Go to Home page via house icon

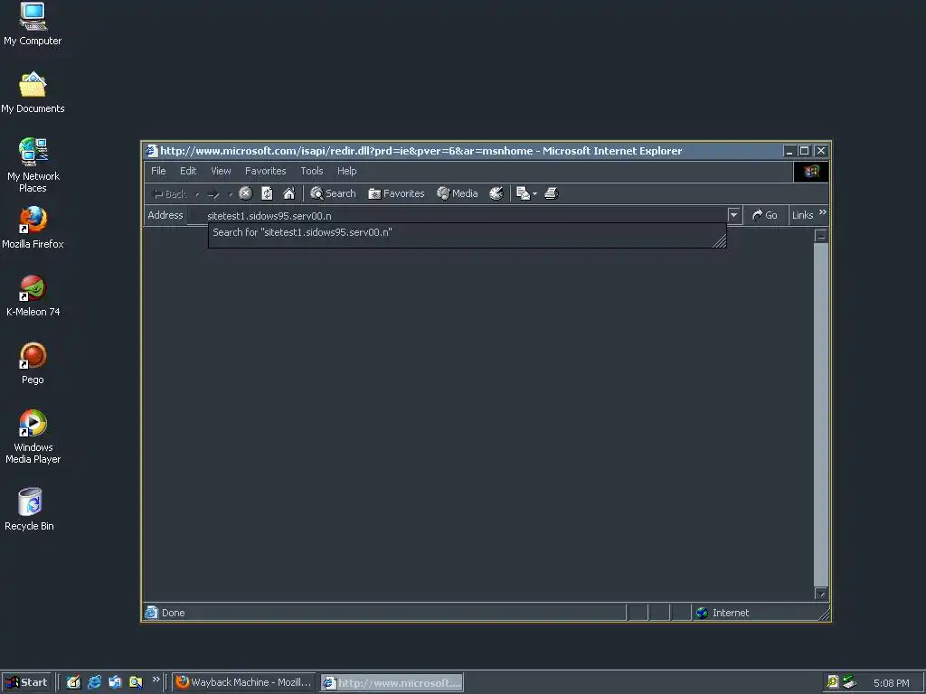click(288, 193)
